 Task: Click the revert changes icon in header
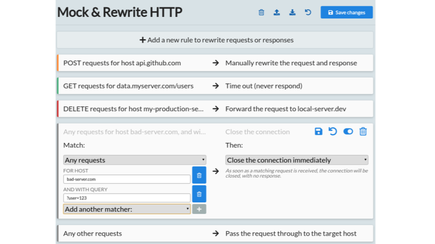[308, 13]
